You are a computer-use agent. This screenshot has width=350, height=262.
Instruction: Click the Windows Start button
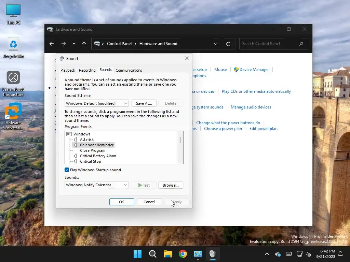[x=137, y=254]
